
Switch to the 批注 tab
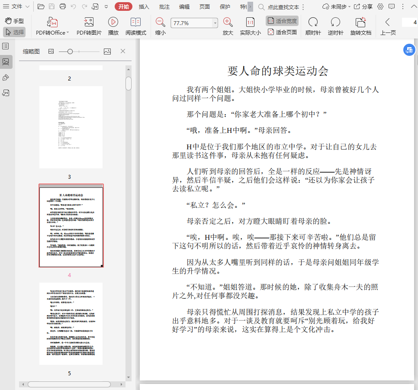point(164,6)
